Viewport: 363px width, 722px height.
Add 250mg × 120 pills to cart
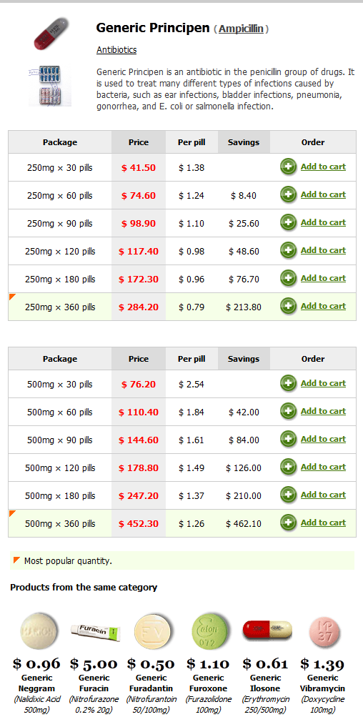323,250
